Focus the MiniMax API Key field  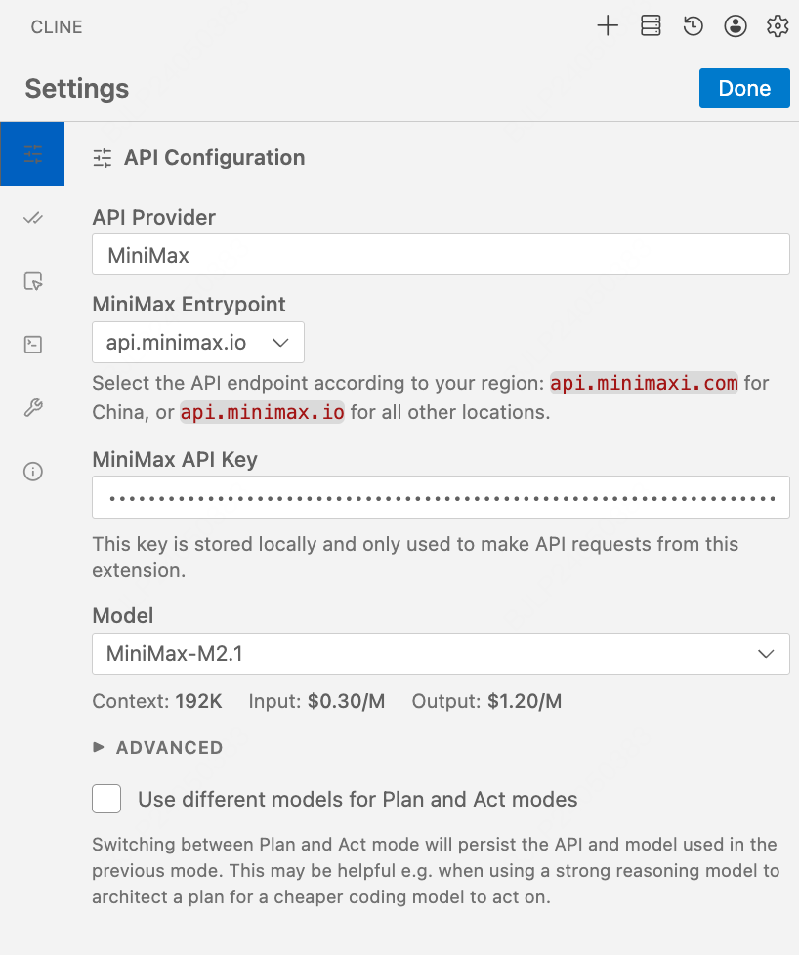(441, 497)
